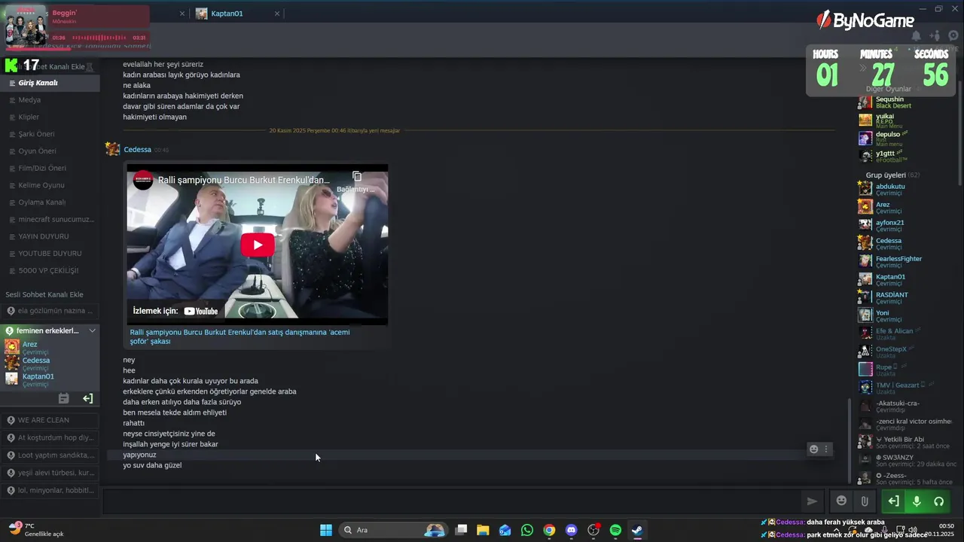Open Windows Start menu
The height and width of the screenshot is (542, 964).
(326, 530)
